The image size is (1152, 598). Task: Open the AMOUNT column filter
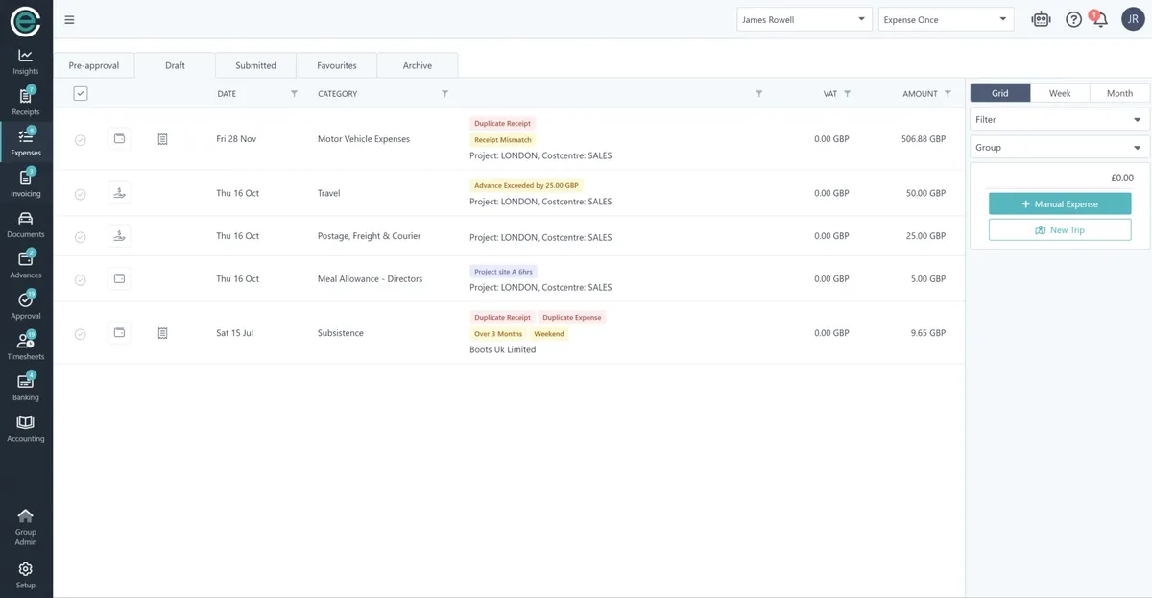click(948, 94)
